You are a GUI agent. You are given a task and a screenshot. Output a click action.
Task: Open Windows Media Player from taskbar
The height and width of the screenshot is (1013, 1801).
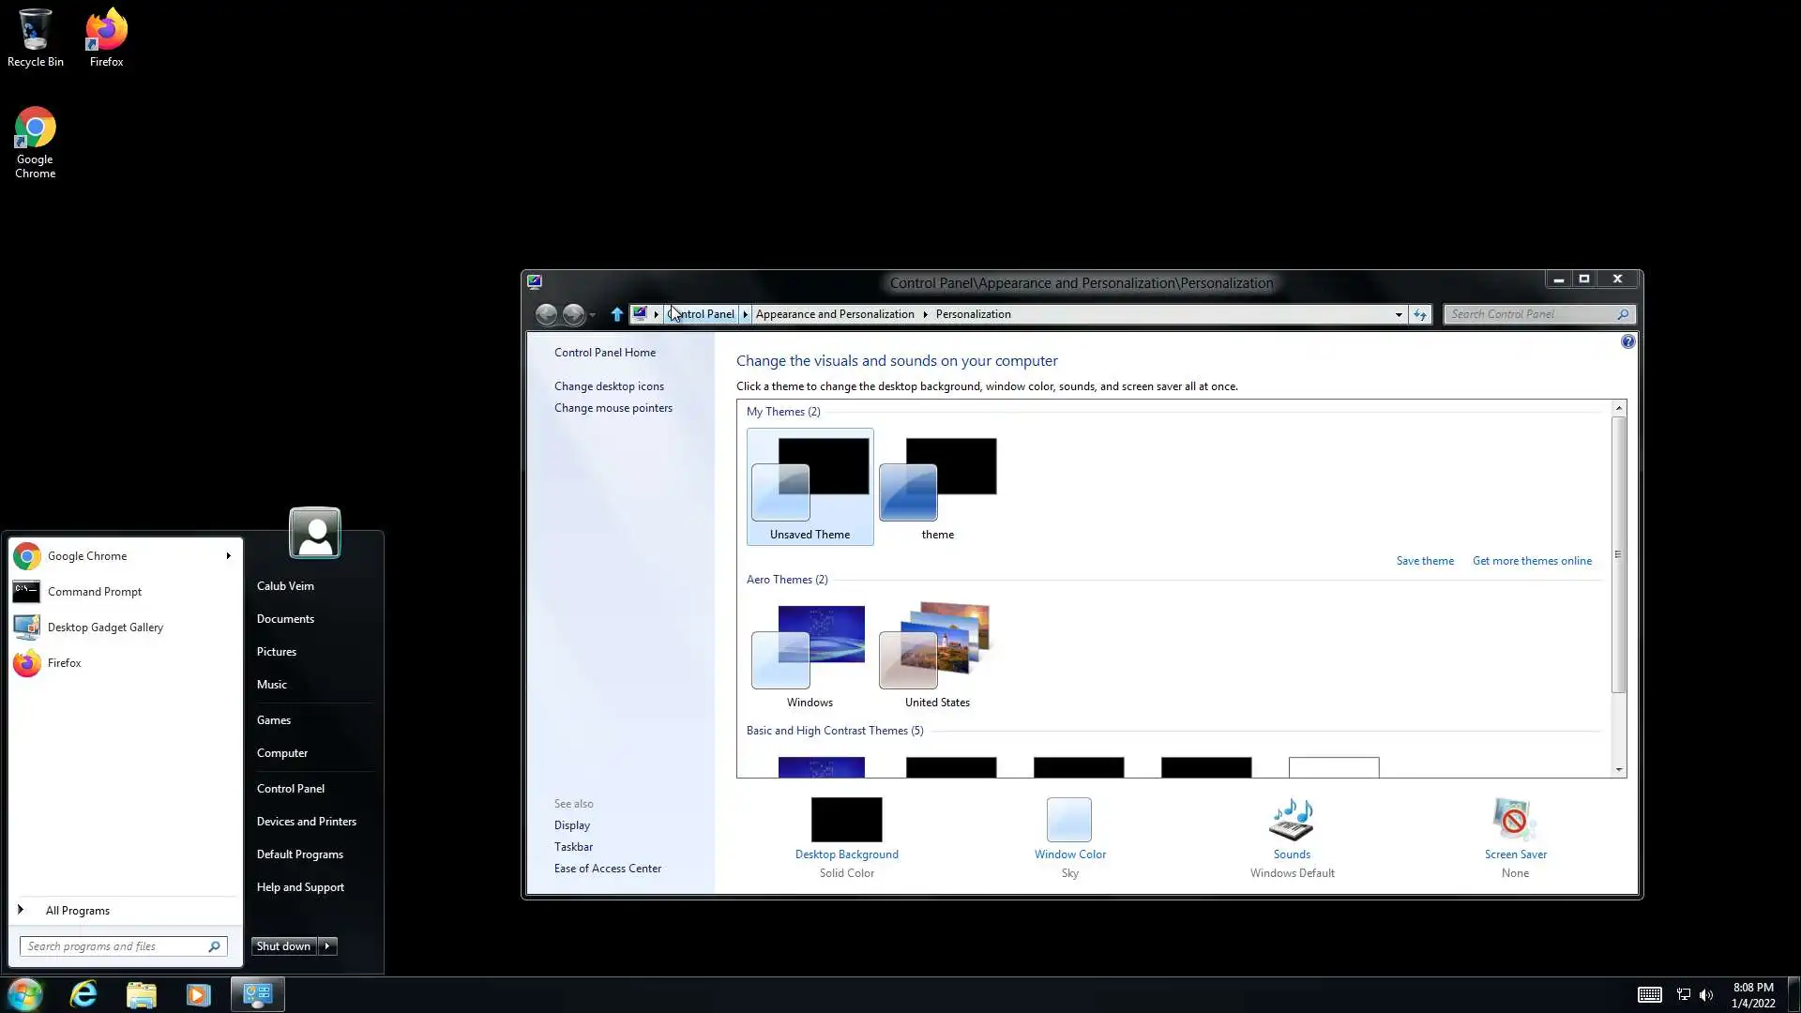pos(198,994)
